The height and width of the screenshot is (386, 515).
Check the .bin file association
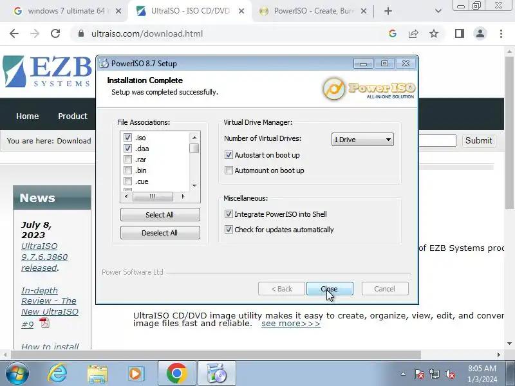127,170
